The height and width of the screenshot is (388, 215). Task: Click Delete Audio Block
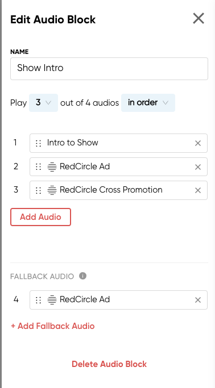(x=109, y=364)
